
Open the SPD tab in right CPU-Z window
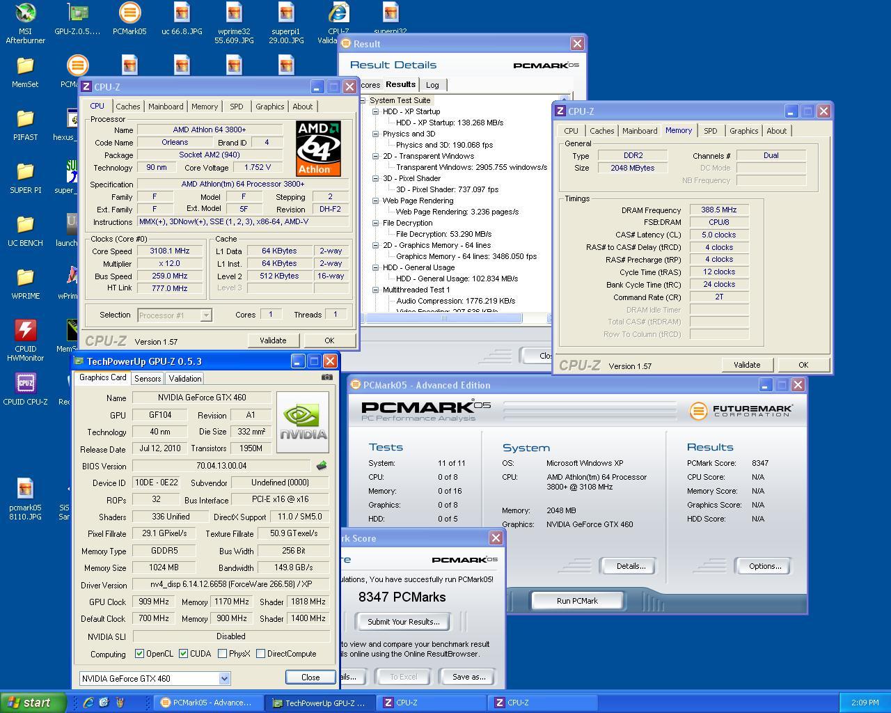click(711, 131)
